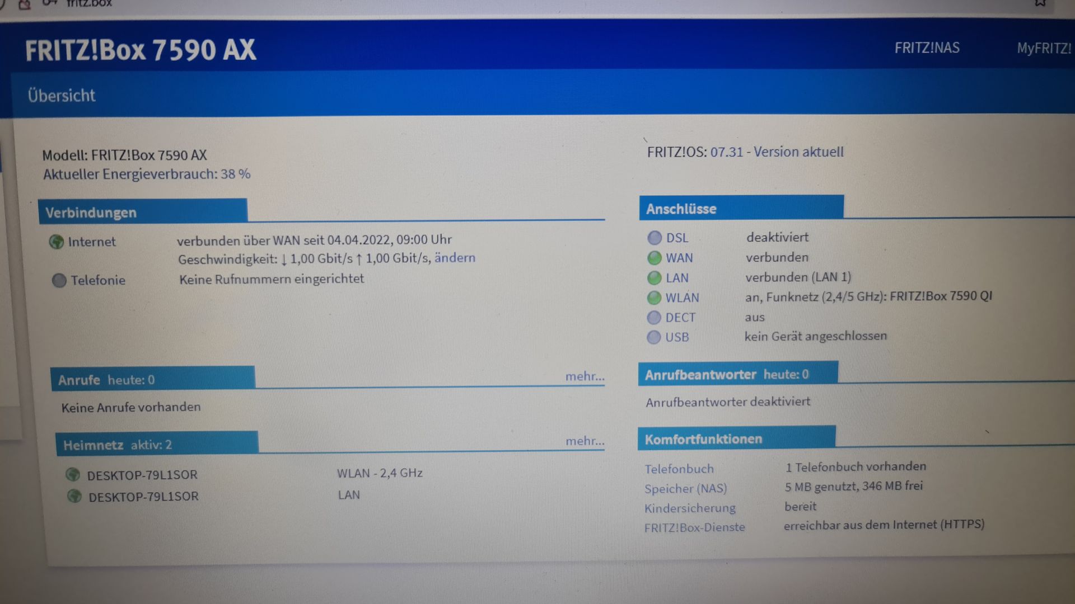Click 'Keine Anrufe vorhanden' text
1075x604 pixels.
click(131, 407)
